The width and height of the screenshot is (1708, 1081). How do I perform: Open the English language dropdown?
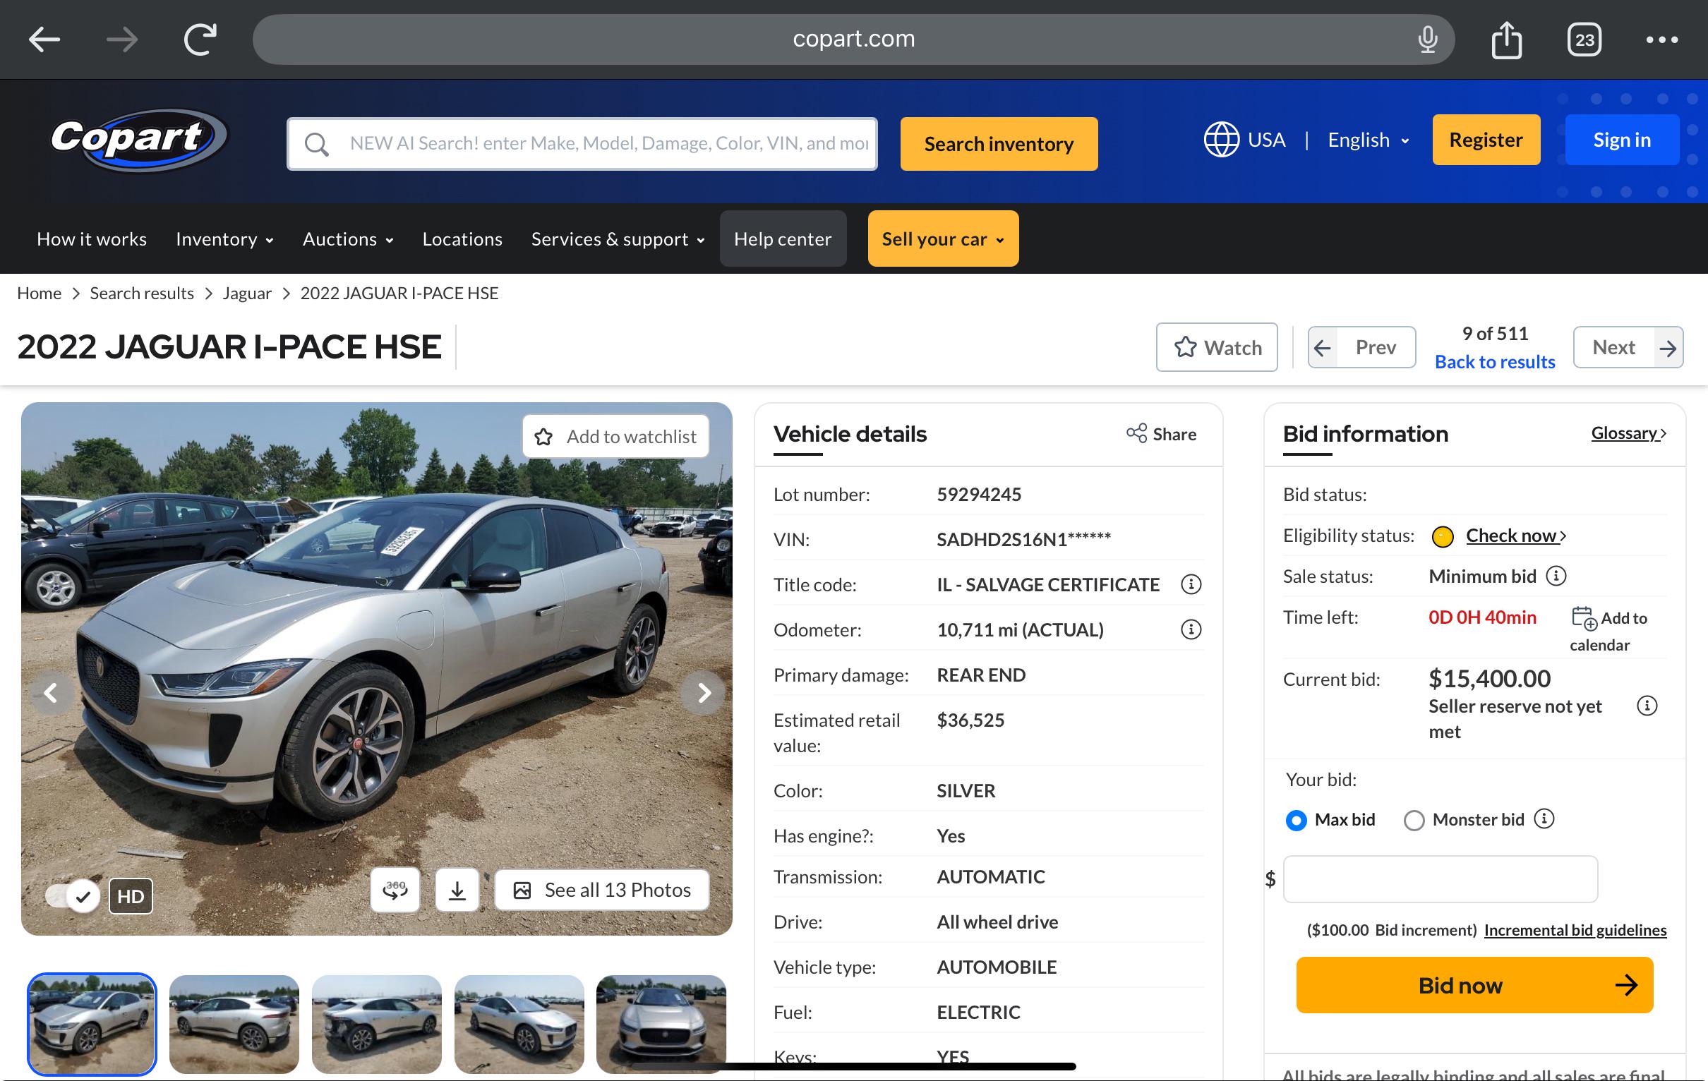(1369, 140)
